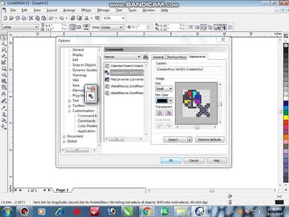Click the Paste toolbar icon
The image size is (289, 217).
tap(43, 18)
